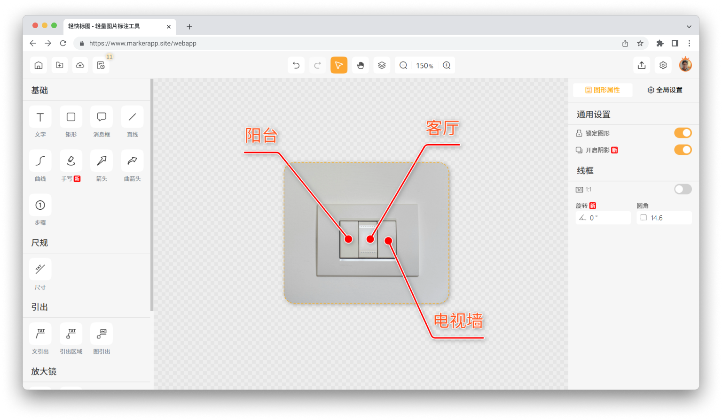722x420 pixels.
Task: Select the 尺寸 dimension ruler tool
Action: point(40,269)
